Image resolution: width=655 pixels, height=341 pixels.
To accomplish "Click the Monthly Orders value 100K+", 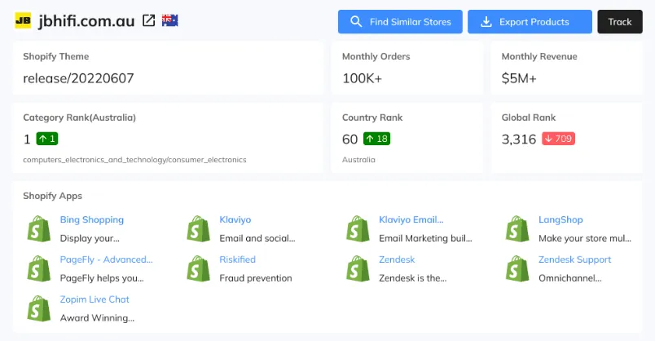I will pos(363,78).
